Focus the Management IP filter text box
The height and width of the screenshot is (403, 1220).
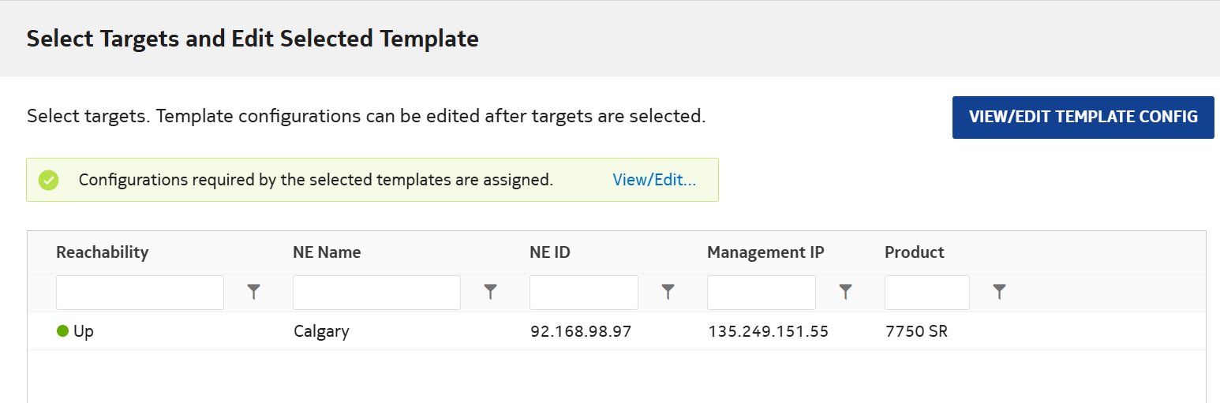761,293
